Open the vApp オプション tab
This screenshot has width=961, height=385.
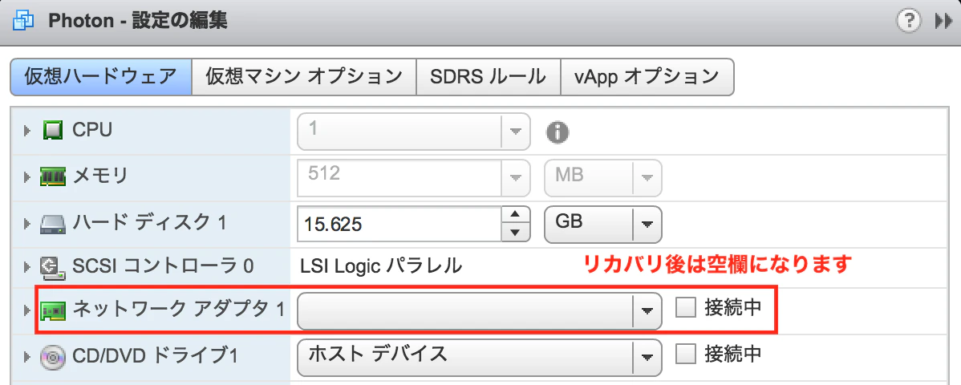coord(647,77)
